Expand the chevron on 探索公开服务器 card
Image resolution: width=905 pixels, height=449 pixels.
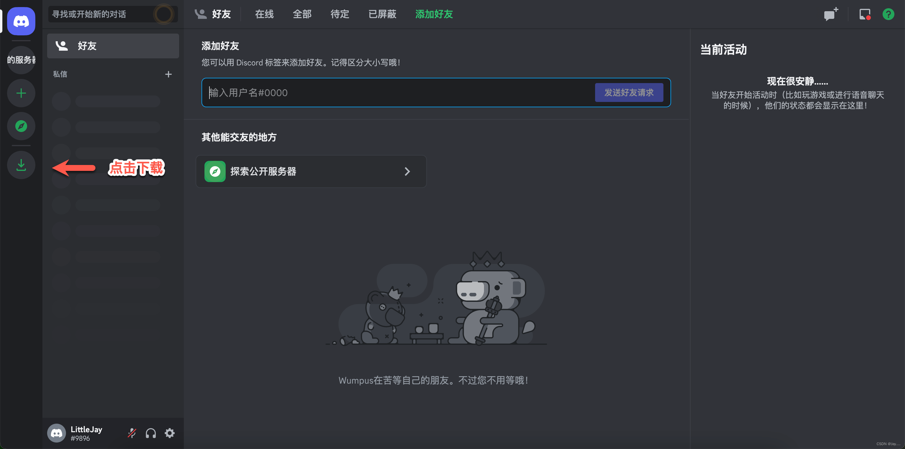pos(407,171)
